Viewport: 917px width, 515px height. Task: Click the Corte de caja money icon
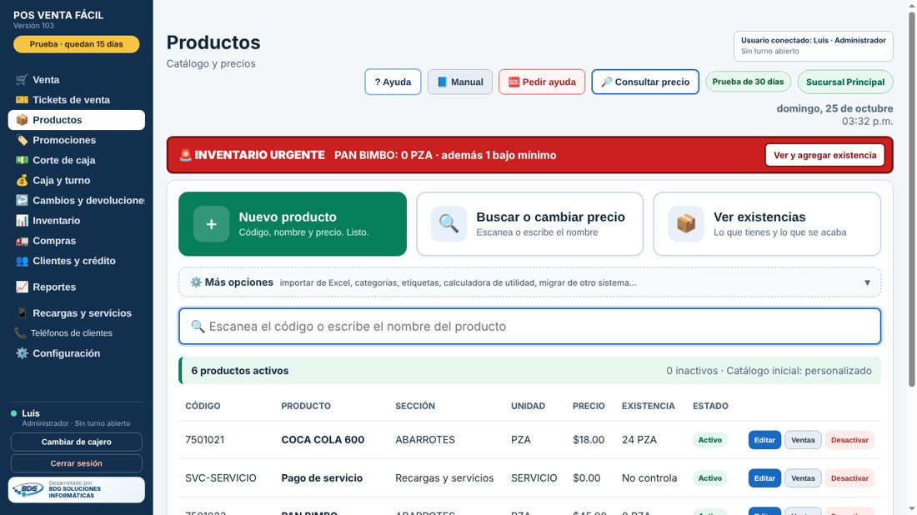(22, 160)
